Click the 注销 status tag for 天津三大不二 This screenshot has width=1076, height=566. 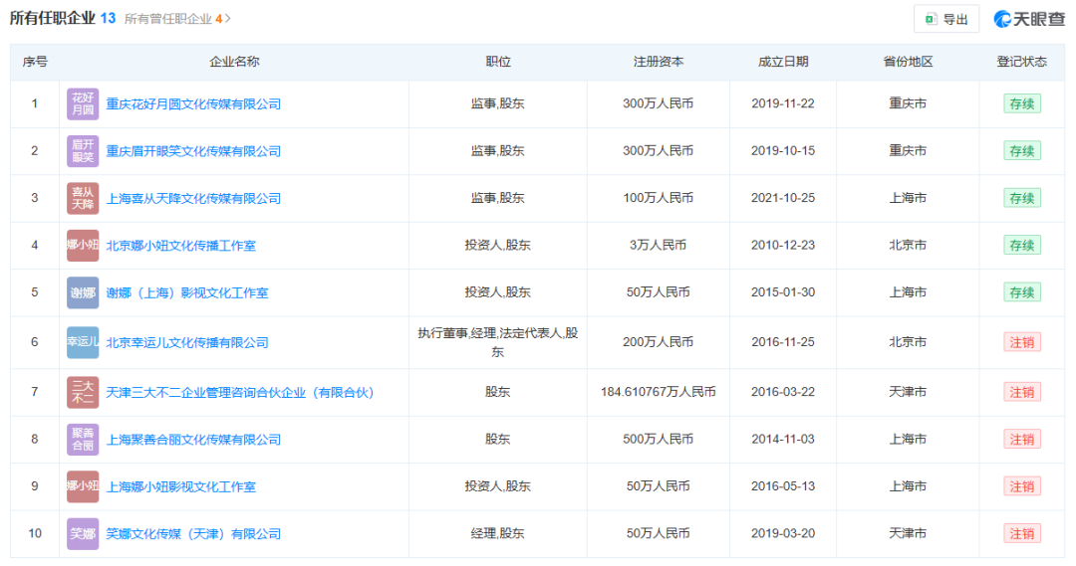(1022, 393)
